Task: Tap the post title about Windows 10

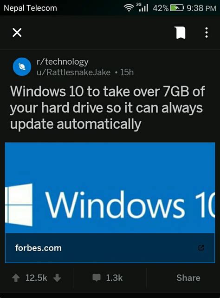Action: click(x=107, y=108)
